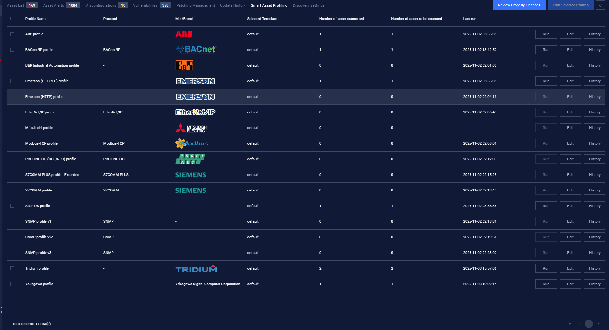Image resolution: width=609 pixels, height=330 pixels.
Task: Click 'Yokogawa Digital Computer Corporation' brand text
Action: pyautogui.click(x=208, y=284)
